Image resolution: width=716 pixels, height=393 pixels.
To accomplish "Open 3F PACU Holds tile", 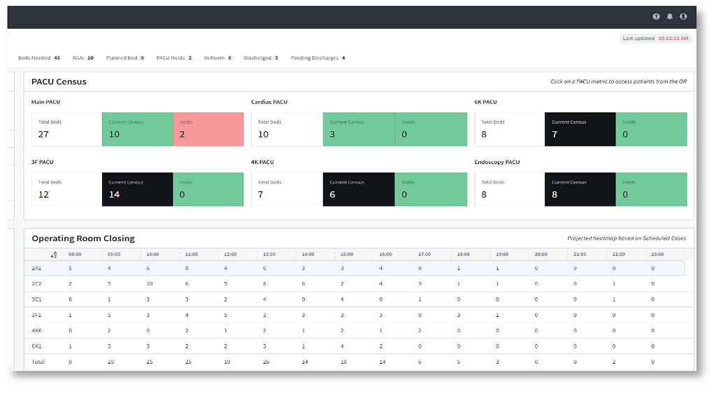I will pyautogui.click(x=208, y=189).
